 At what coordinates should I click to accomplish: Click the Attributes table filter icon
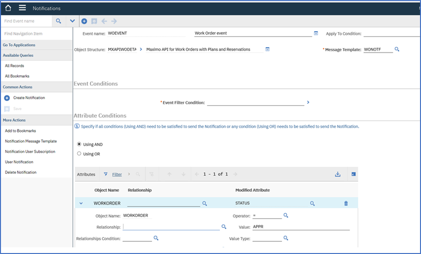point(105,174)
